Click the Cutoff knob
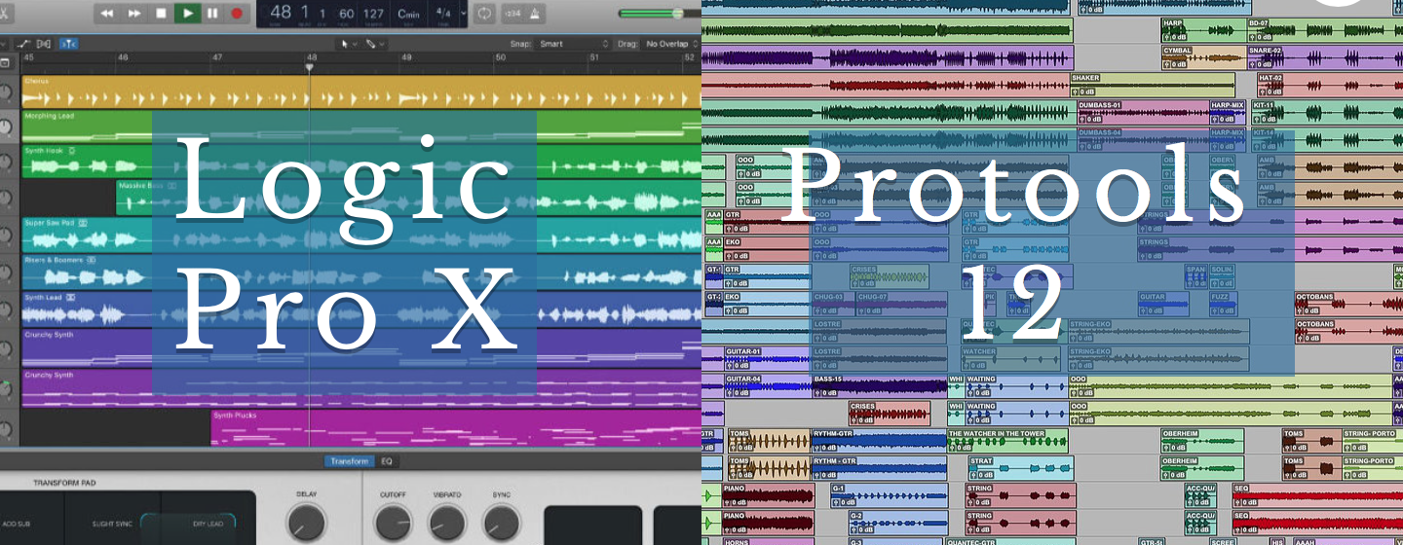Screen dimensions: 1403x545 [393, 523]
